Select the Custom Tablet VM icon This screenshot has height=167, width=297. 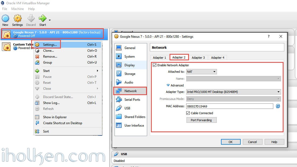(x=6, y=46)
